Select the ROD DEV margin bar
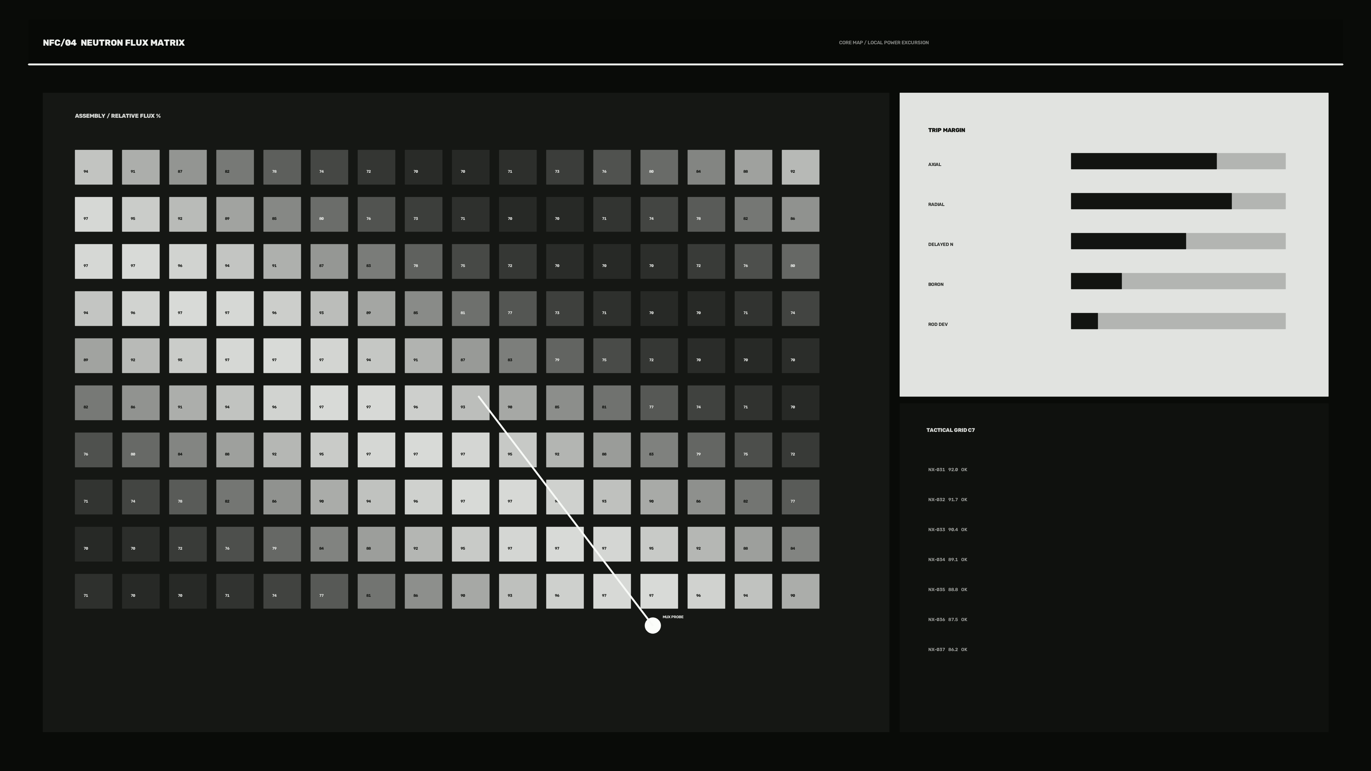 1178,321
